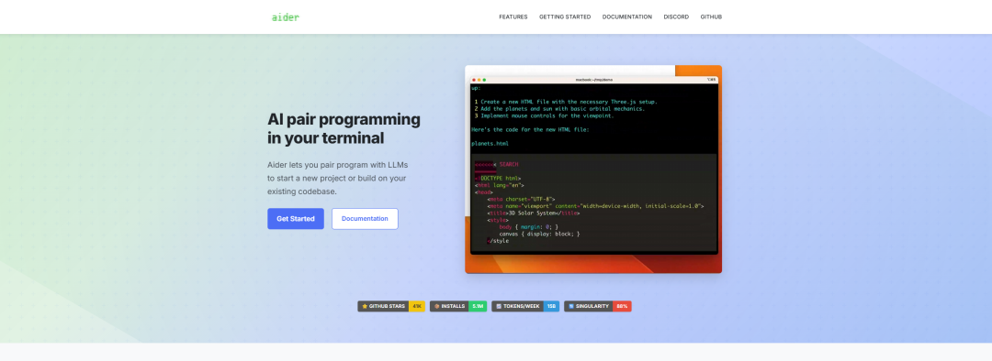This screenshot has width=992, height=361.
Task: Open the GITHUB nav link
Action: pos(711,17)
